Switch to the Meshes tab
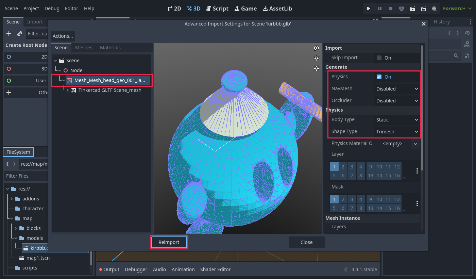The width and height of the screenshot is (476, 279). (84, 48)
